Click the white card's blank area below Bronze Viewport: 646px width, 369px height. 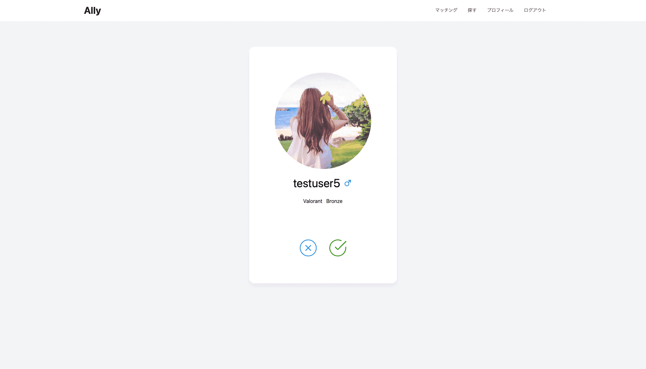coord(323,222)
